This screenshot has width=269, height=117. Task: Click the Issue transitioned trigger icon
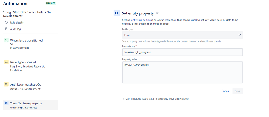6,40
